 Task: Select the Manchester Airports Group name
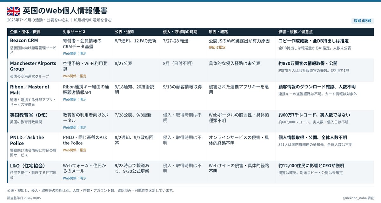[33, 66]
